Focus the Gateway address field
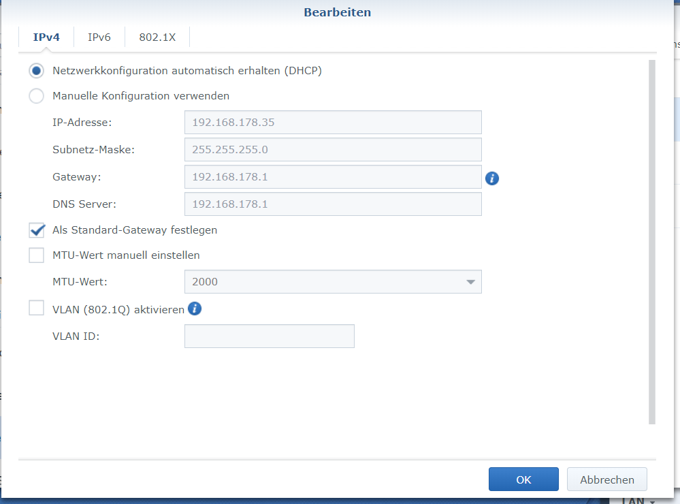 pos(333,176)
